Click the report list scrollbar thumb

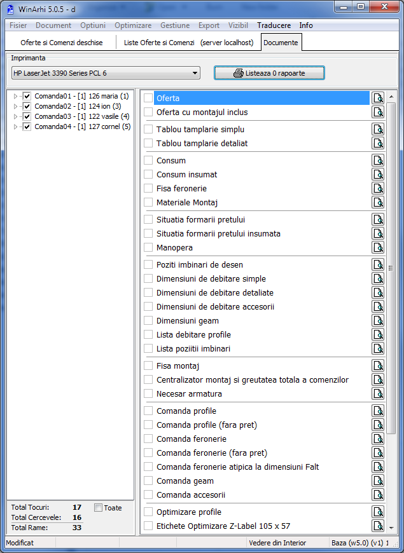click(x=391, y=268)
